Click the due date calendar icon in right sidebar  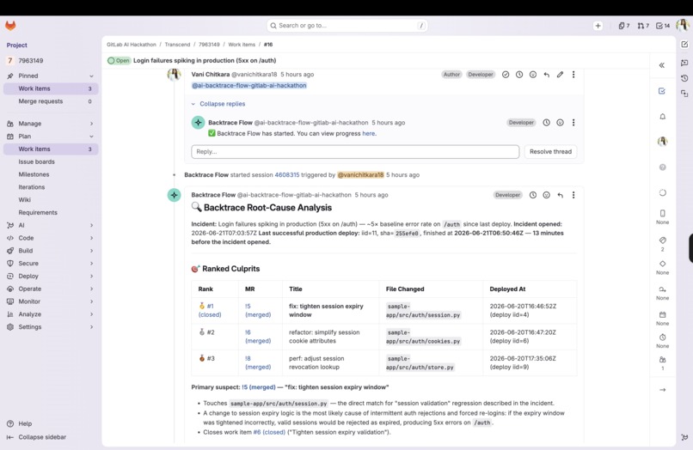(662, 314)
